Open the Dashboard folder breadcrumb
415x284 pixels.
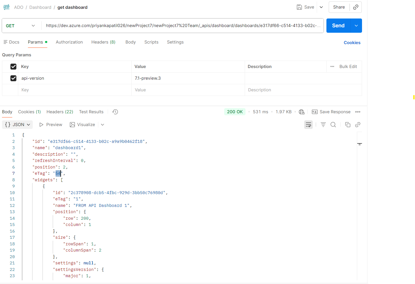click(40, 7)
